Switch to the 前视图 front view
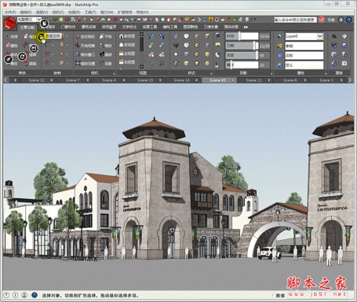Screen dimensions: 357x302 point(127,36)
